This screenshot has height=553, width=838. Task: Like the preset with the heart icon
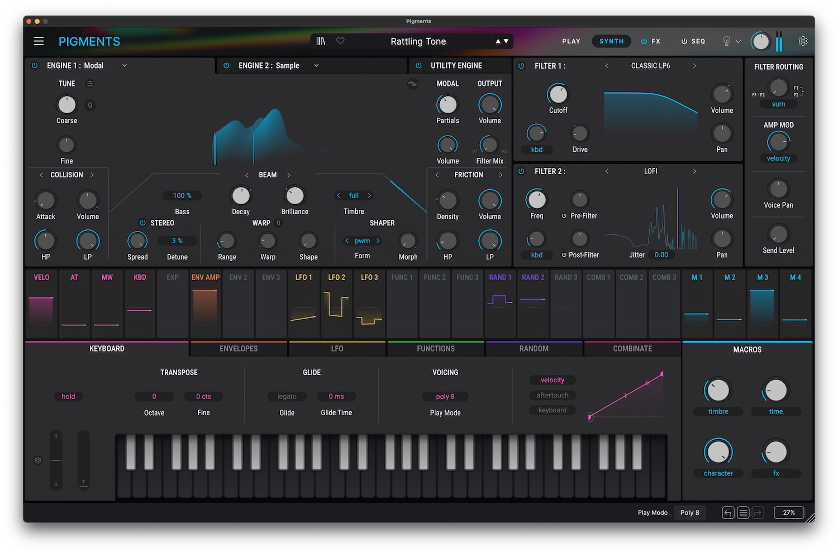tap(340, 41)
